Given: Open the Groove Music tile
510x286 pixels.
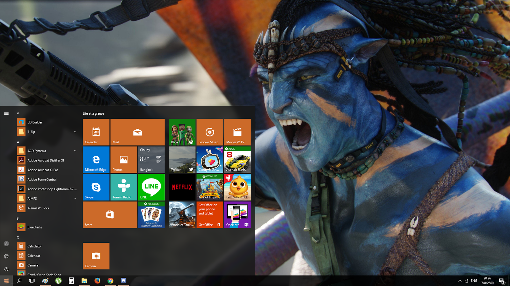Looking at the screenshot, I should [210, 132].
